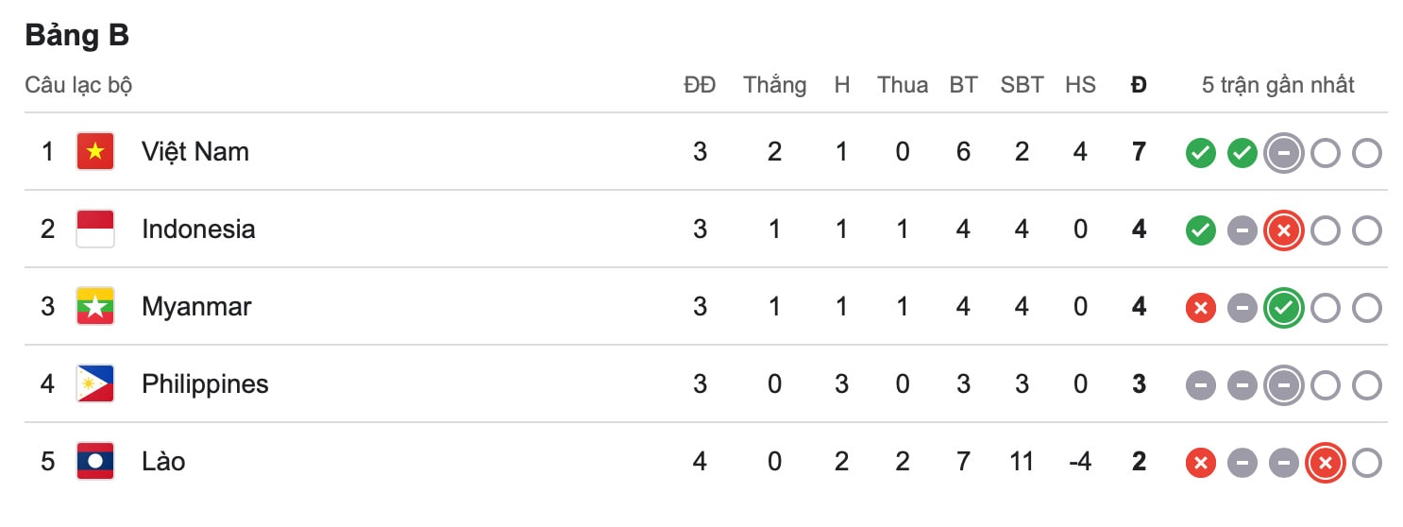Click the Myanmar flag icon
Screen dimensions: 1403x527
[95, 306]
